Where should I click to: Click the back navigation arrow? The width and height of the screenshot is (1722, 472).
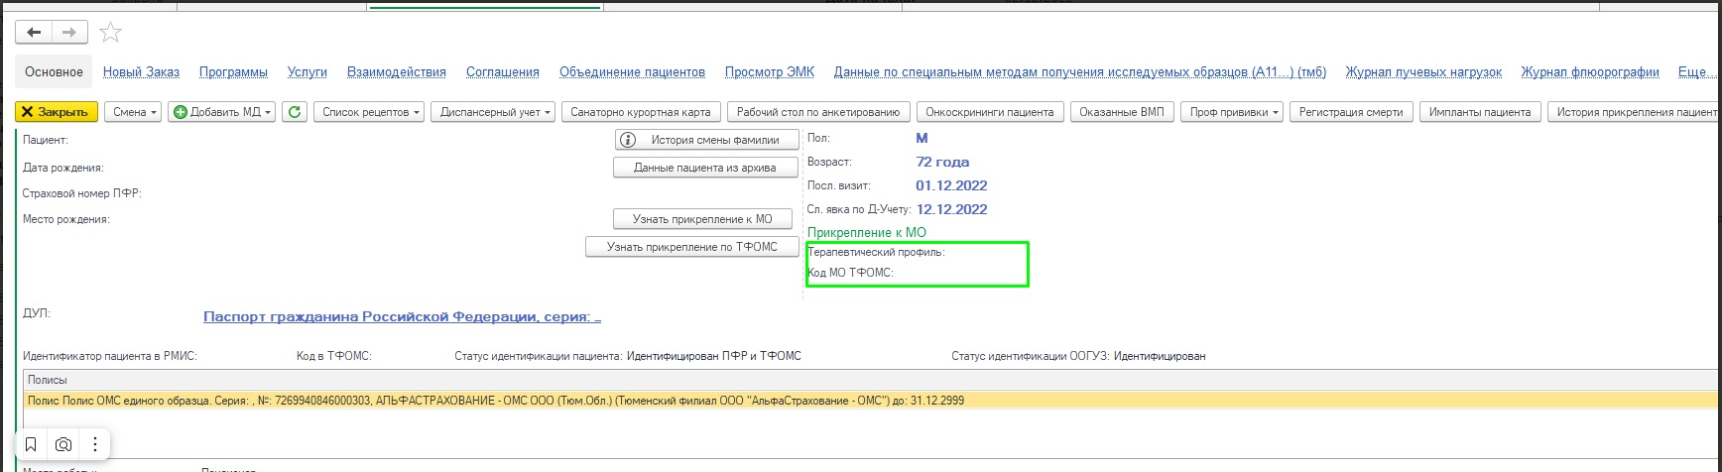click(34, 33)
